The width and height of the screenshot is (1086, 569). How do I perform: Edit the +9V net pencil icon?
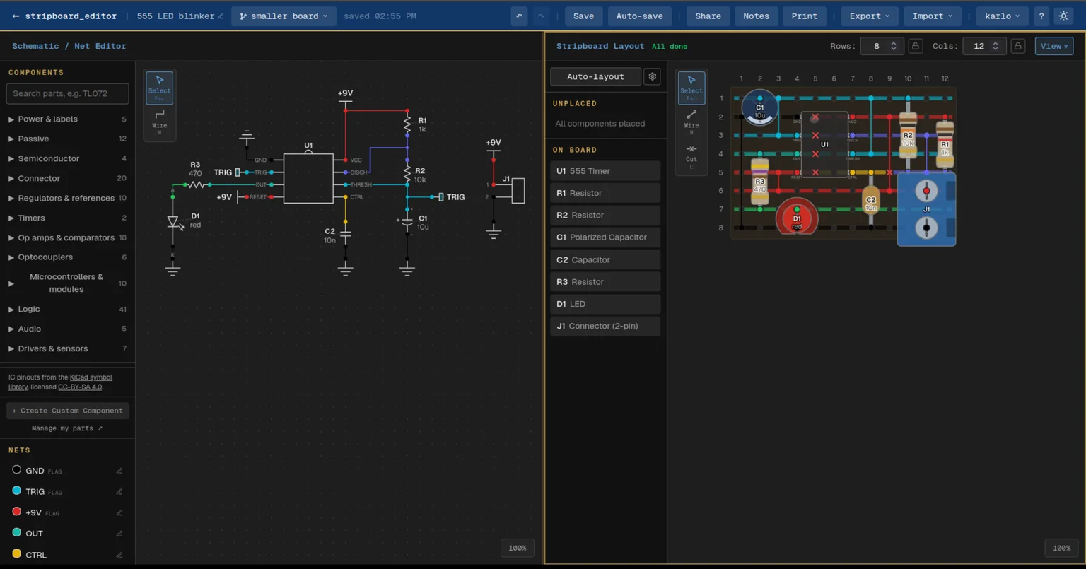coord(119,512)
